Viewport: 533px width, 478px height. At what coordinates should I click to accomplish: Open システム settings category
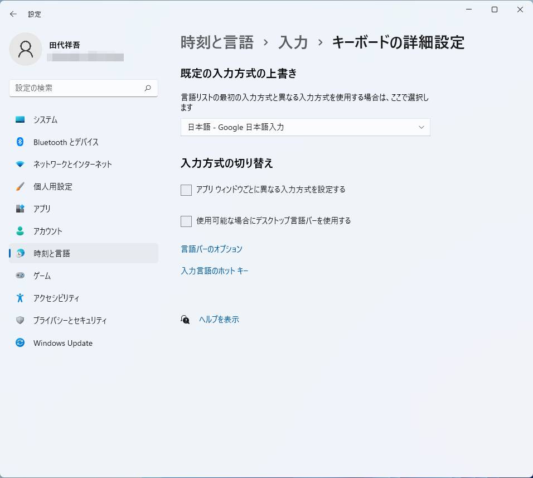pyautogui.click(x=84, y=120)
